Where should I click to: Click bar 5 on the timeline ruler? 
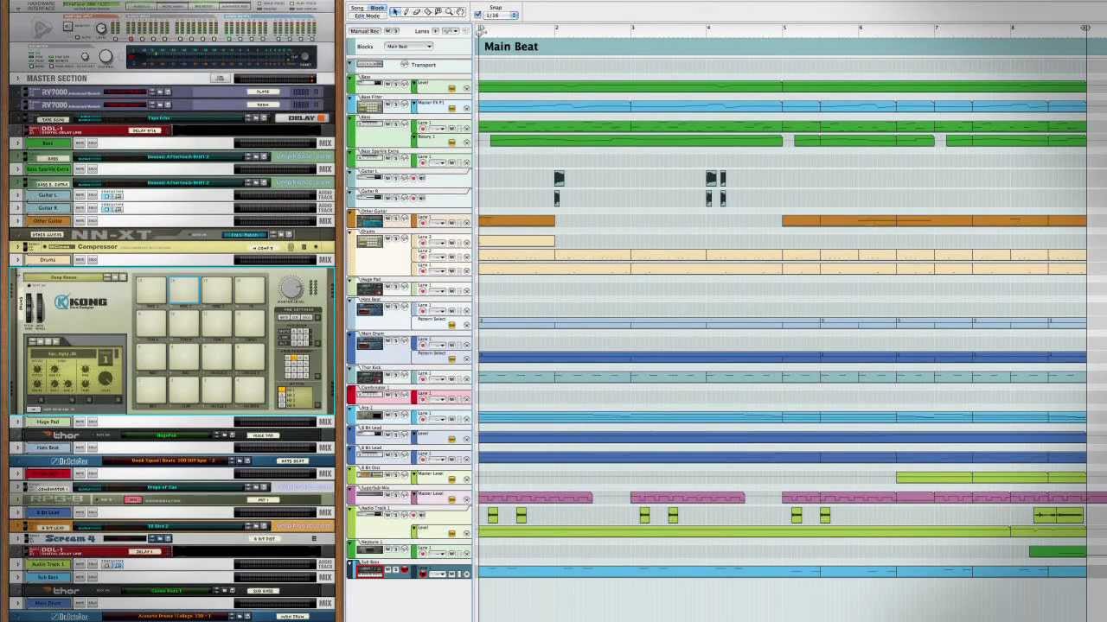[784, 29]
